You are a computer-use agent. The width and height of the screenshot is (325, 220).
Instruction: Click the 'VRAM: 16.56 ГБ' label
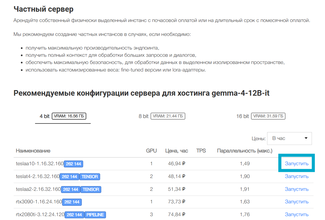[x=69, y=116]
